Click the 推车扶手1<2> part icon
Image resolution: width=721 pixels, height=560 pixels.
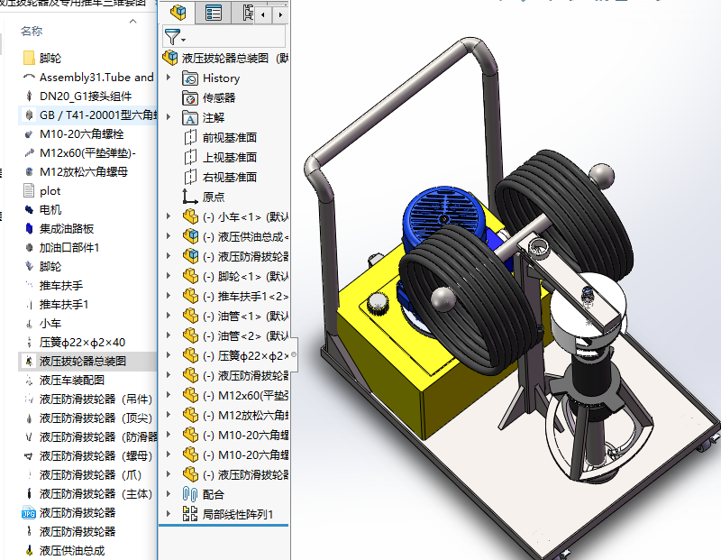(190, 296)
